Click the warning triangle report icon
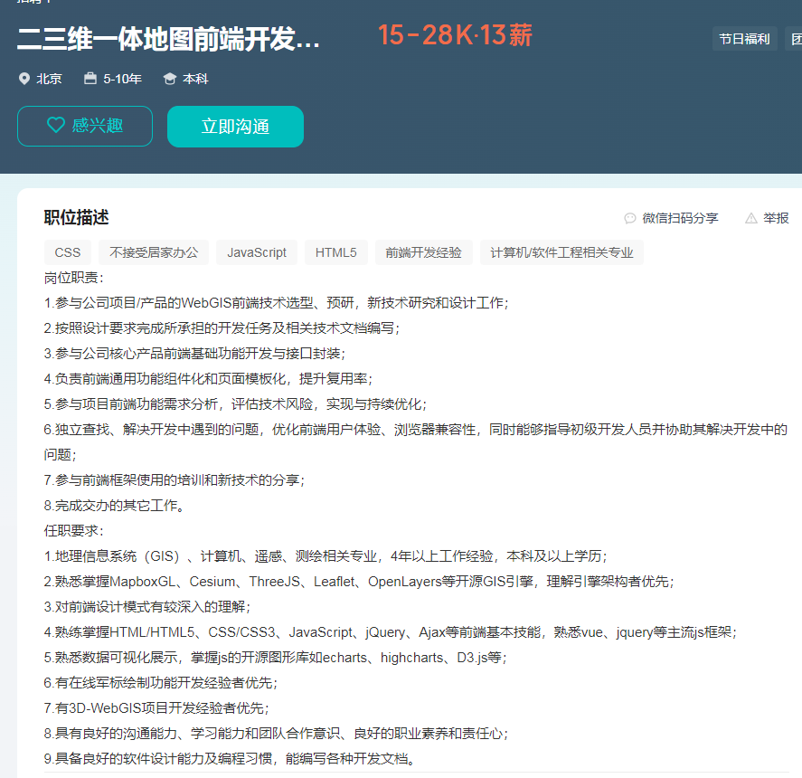The image size is (802, 778). point(750,219)
